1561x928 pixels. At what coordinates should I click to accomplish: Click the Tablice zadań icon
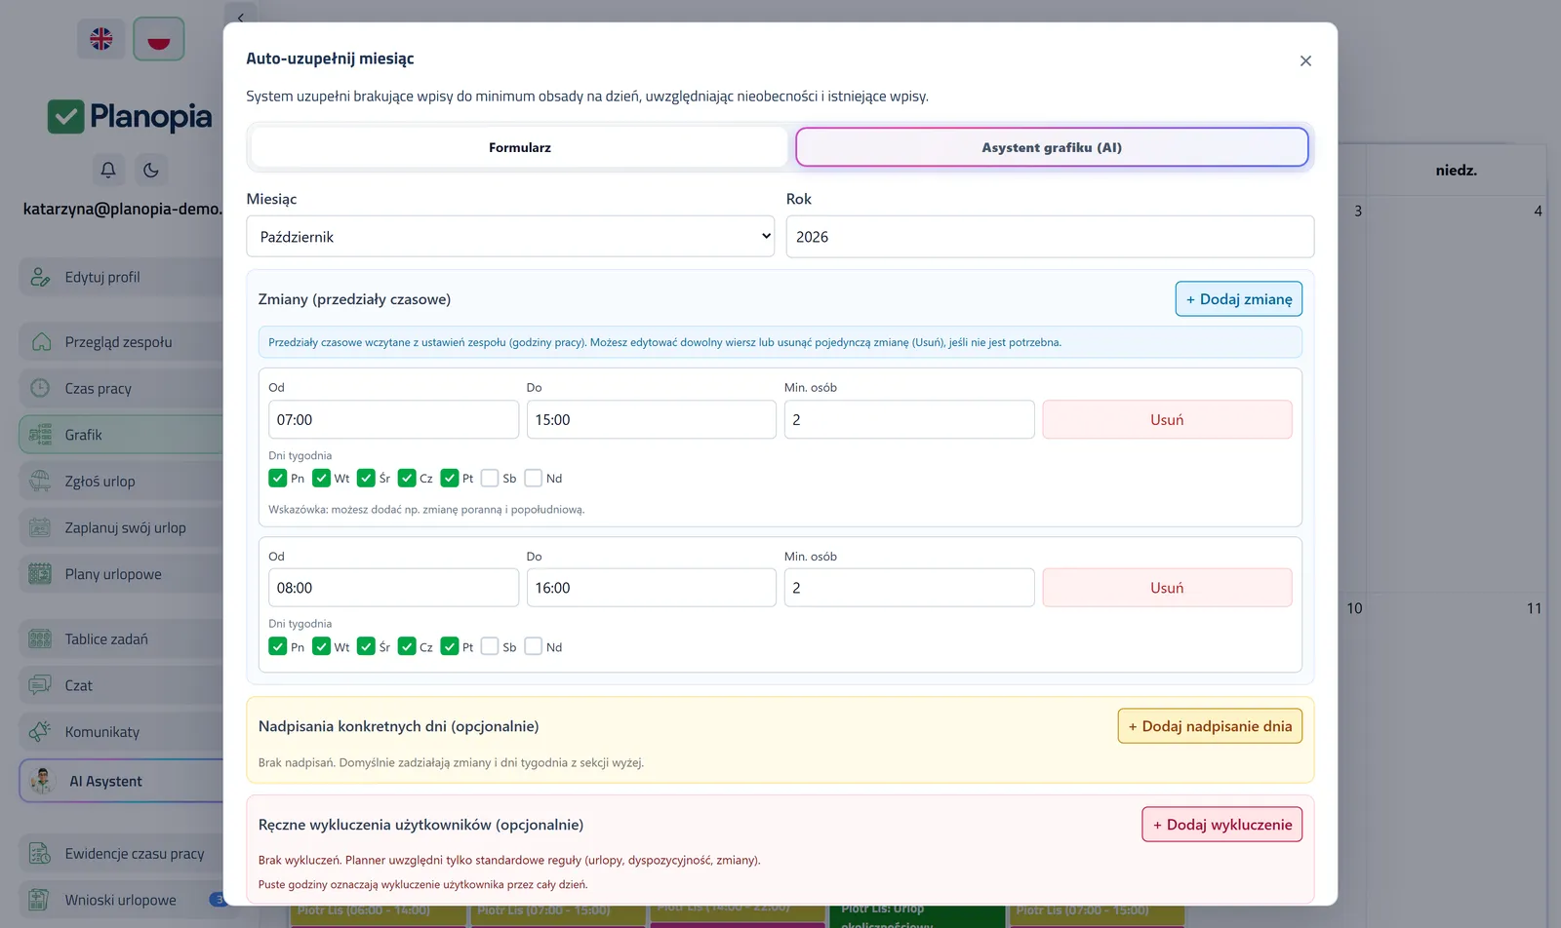click(40, 639)
